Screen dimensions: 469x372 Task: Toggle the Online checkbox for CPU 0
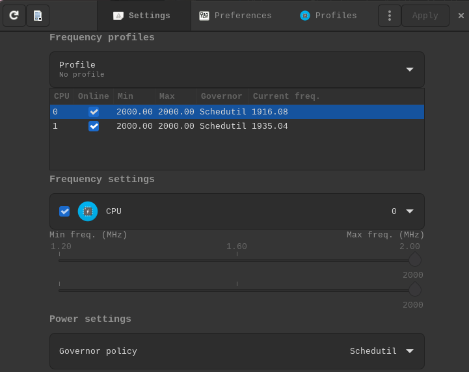point(94,112)
